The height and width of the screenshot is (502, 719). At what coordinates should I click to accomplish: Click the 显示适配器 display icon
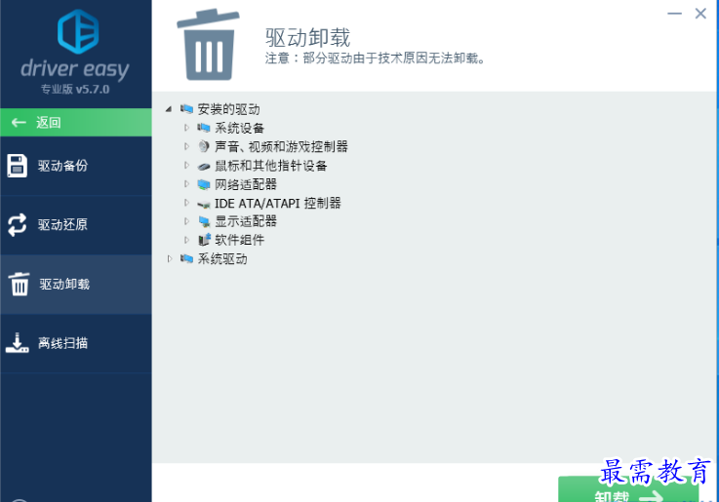(x=204, y=221)
